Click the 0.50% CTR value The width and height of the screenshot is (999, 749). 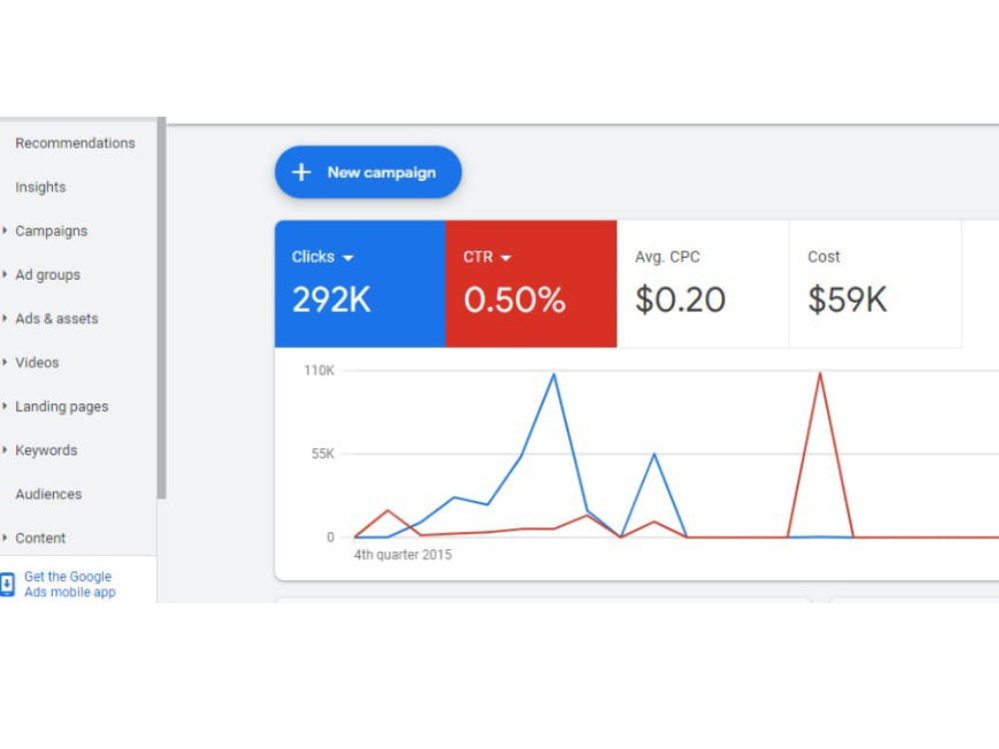[514, 300]
